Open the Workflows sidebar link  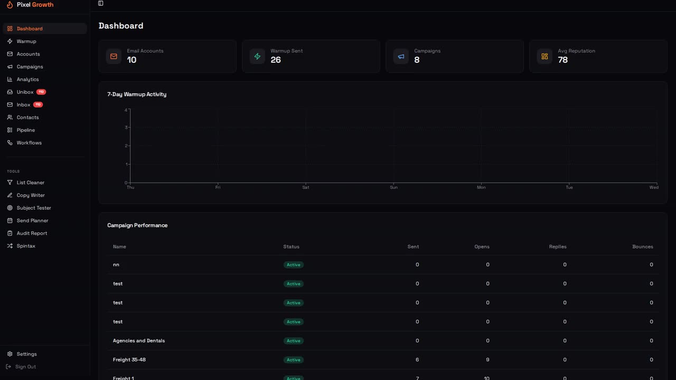[x=45, y=142]
